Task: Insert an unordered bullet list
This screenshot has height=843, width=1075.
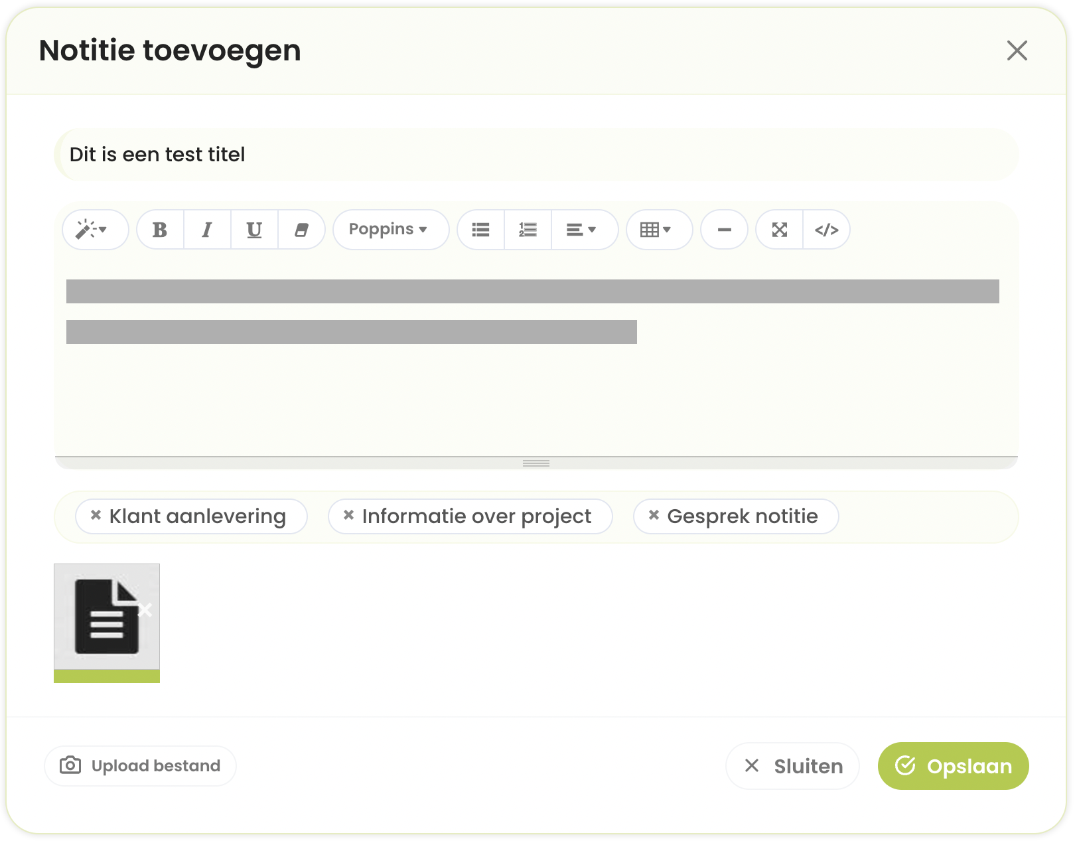Action: pyautogui.click(x=480, y=230)
